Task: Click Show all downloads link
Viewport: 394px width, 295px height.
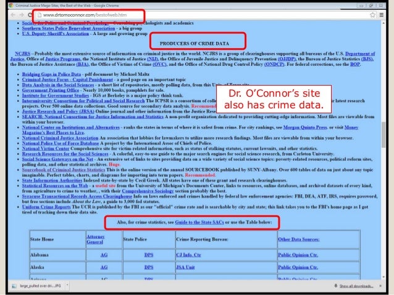Action: click(356, 286)
